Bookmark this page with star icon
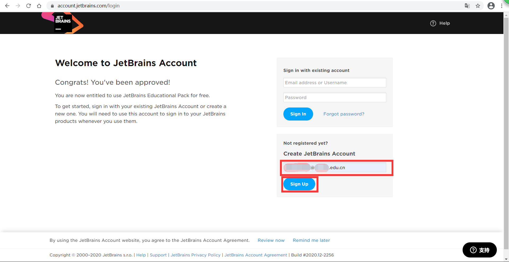 (478, 6)
